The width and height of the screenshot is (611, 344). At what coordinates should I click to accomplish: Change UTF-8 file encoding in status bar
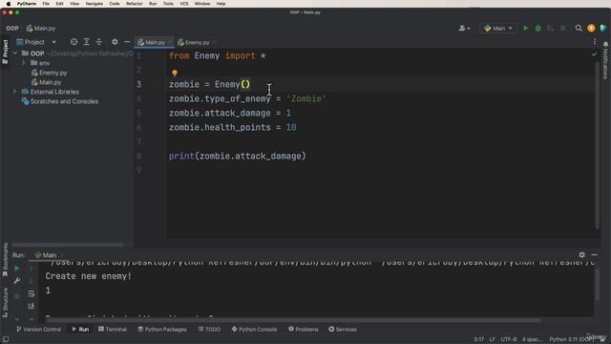click(x=509, y=339)
